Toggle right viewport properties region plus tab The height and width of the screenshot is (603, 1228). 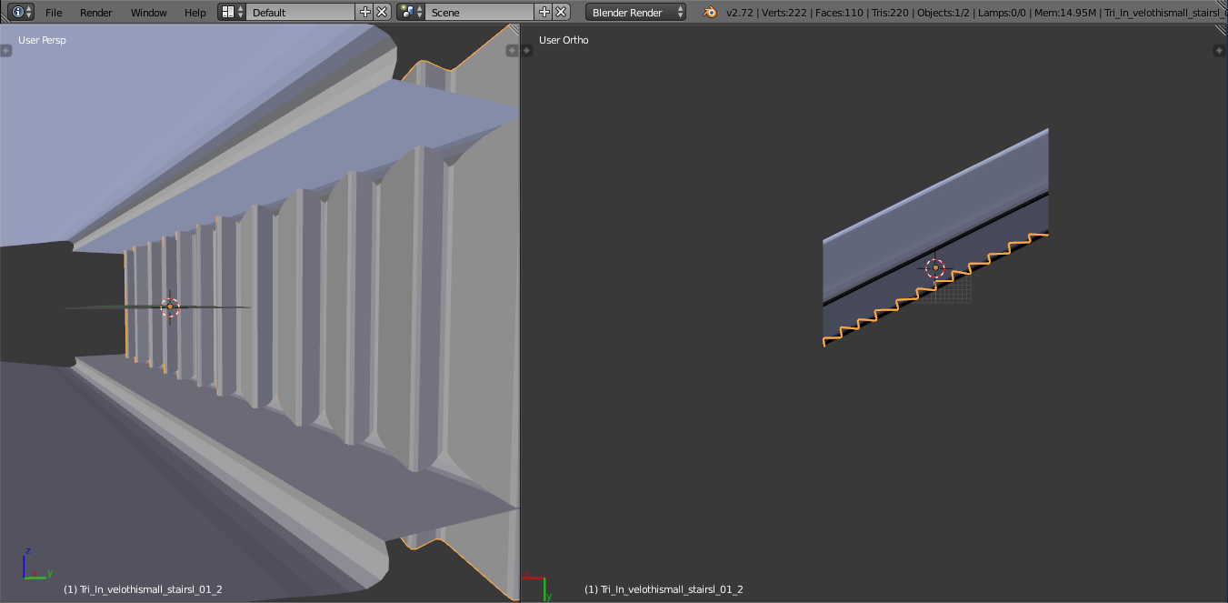point(1220,50)
